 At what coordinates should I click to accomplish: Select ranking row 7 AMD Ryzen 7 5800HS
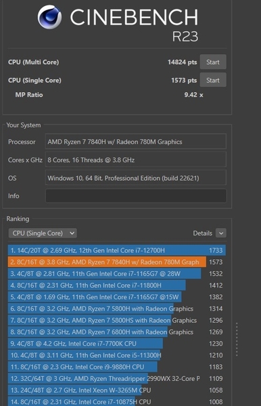pos(117,320)
